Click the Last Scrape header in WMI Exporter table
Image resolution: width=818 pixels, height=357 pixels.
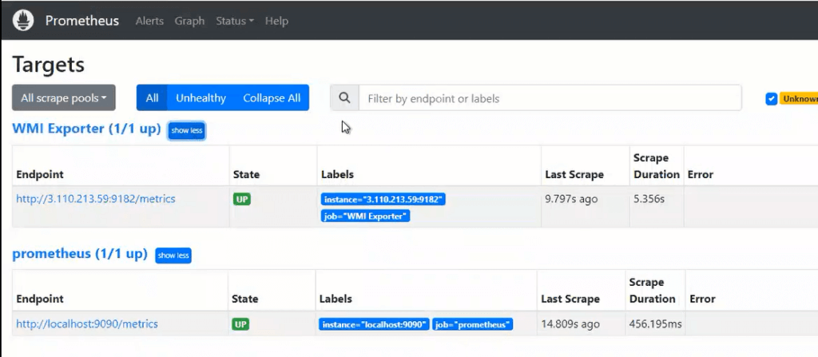tap(574, 174)
